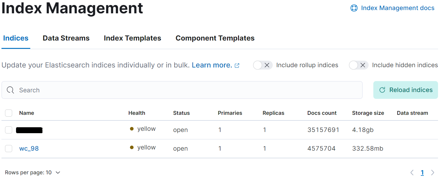Expand the chevron beside Rows per page: 10
Viewport: 441px width, 182px height.
click(58, 172)
